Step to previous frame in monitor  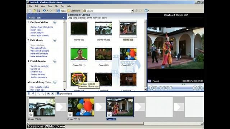click(164, 88)
